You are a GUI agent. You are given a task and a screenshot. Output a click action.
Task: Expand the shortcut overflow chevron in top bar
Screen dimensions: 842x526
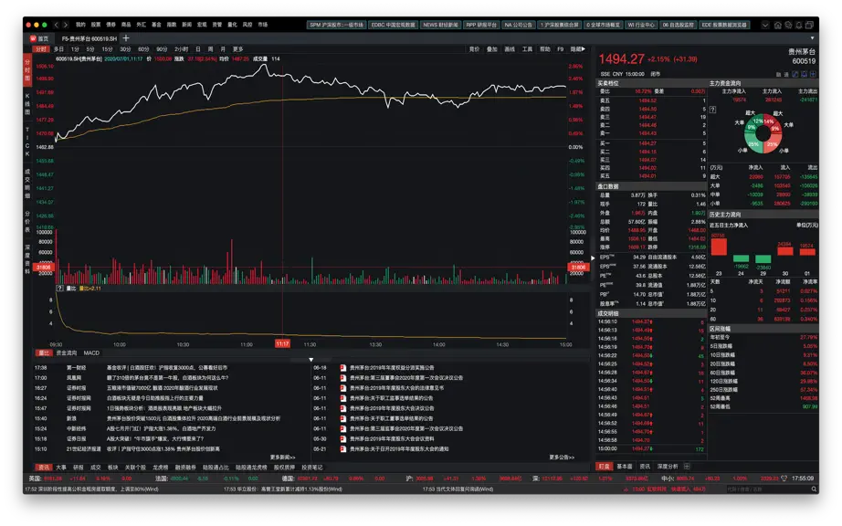click(764, 26)
